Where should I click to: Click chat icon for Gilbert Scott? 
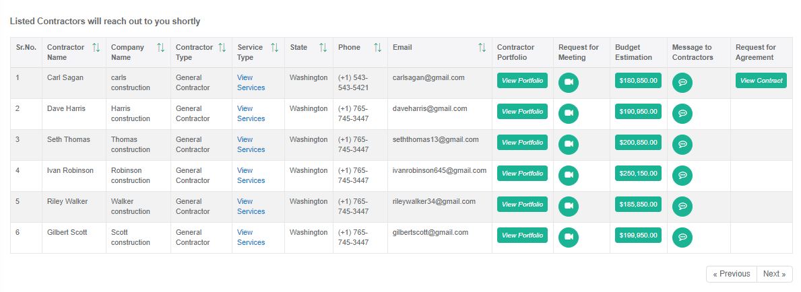682,238
